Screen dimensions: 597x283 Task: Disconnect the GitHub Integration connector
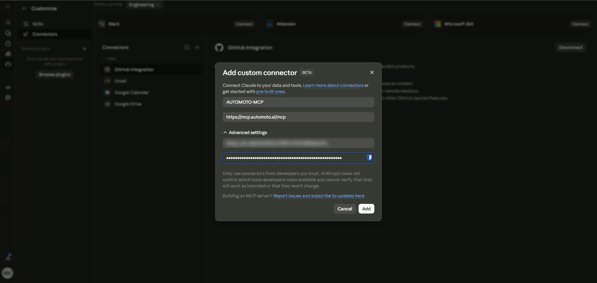(x=570, y=47)
